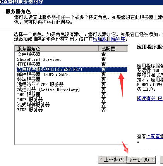Select 域控制器 (Active Directory) role

[x=48, y=90]
